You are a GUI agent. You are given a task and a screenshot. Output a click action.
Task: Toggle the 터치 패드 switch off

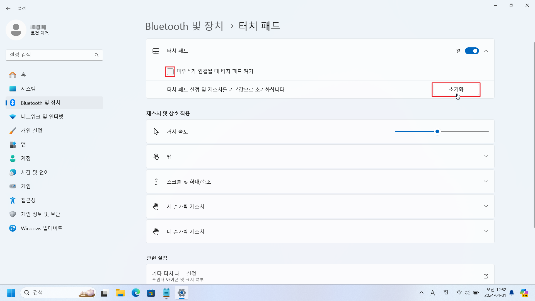(x=472, y=51)
